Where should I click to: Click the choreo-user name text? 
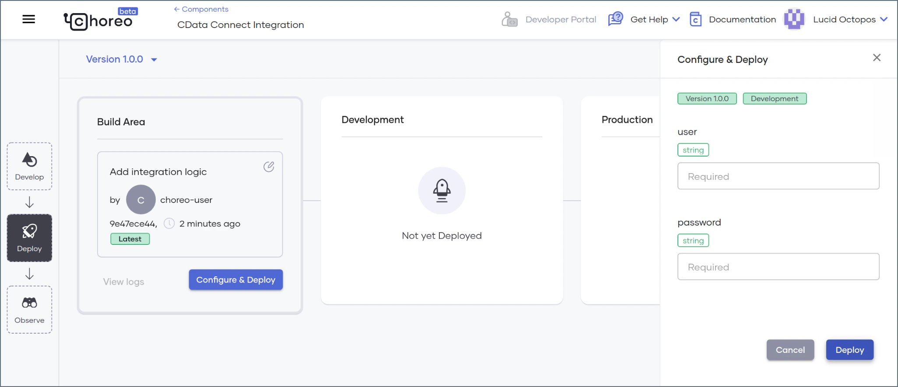coord(186,200)
